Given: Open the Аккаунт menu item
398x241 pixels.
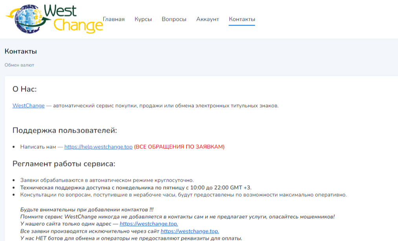Looking at the screenshot, I should click(x=207, y=19).
